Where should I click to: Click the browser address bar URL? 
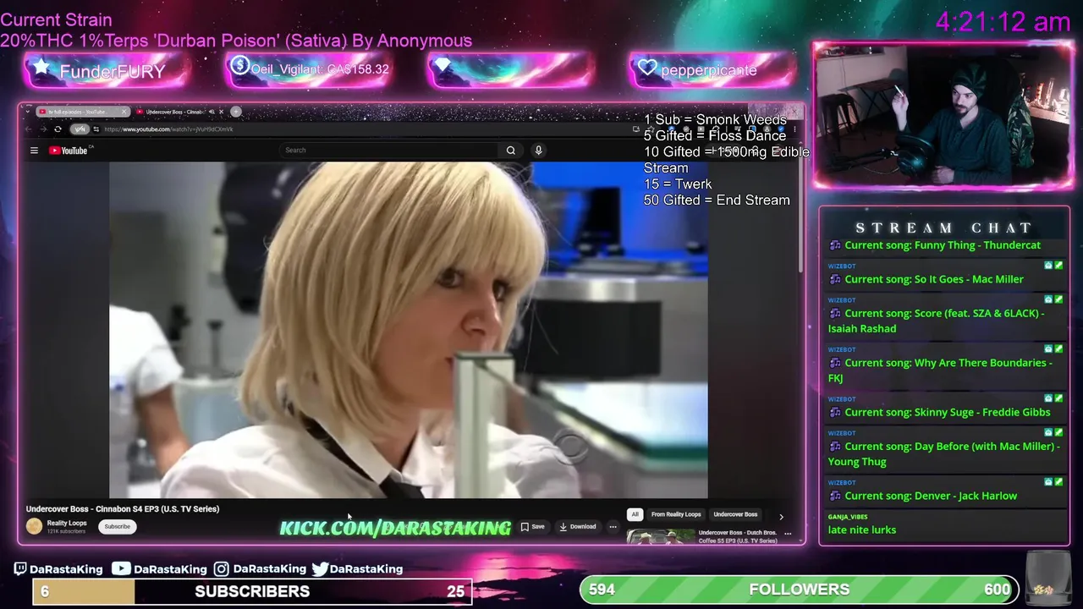[168, 129]
